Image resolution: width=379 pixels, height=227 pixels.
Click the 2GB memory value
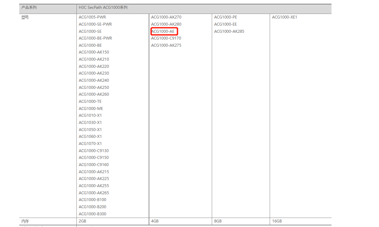pyautogui.click(x=82, y=221)
